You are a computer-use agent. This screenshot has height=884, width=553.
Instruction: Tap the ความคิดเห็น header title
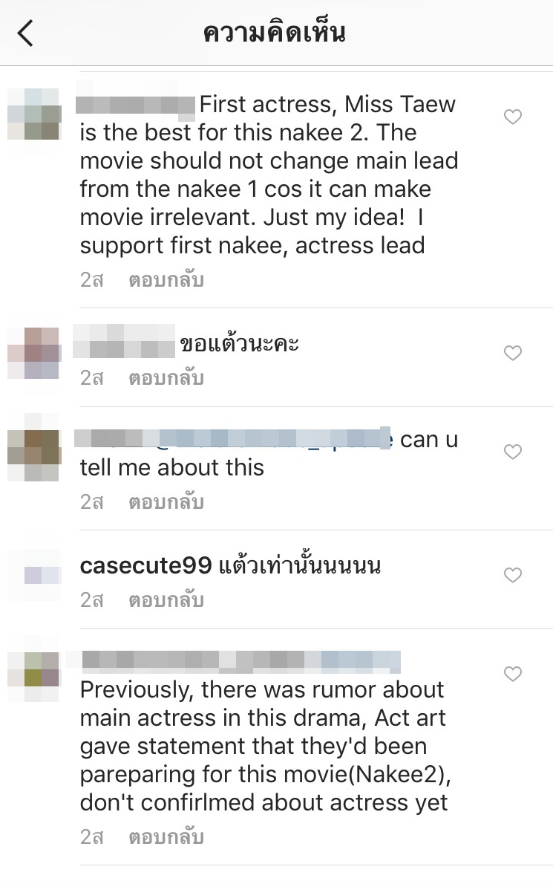point(274,33)
